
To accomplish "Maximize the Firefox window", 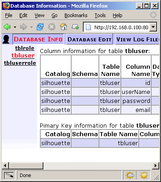I will (147, 6).
